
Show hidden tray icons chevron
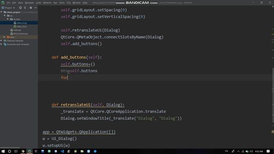coord(238,151)
